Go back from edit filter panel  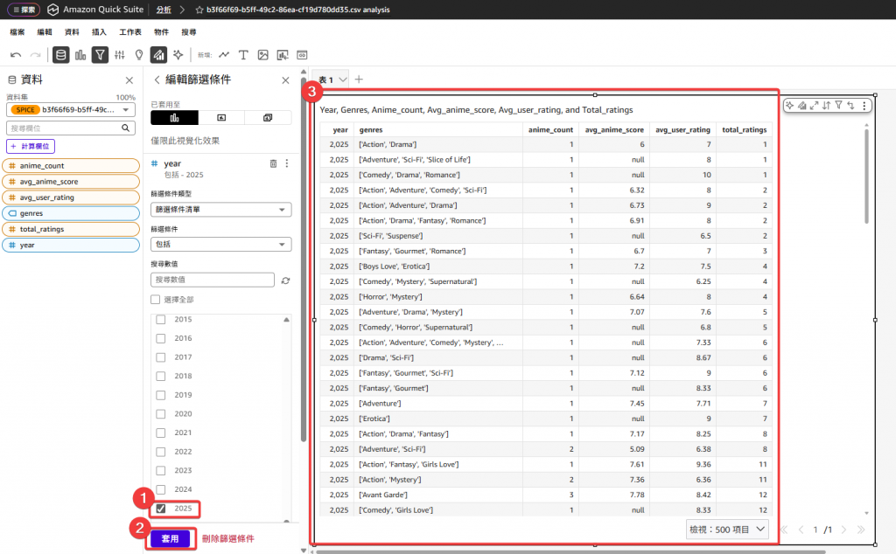click(157, 80)
